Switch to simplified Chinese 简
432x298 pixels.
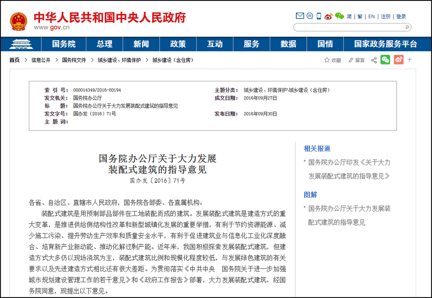pos(349,16)
